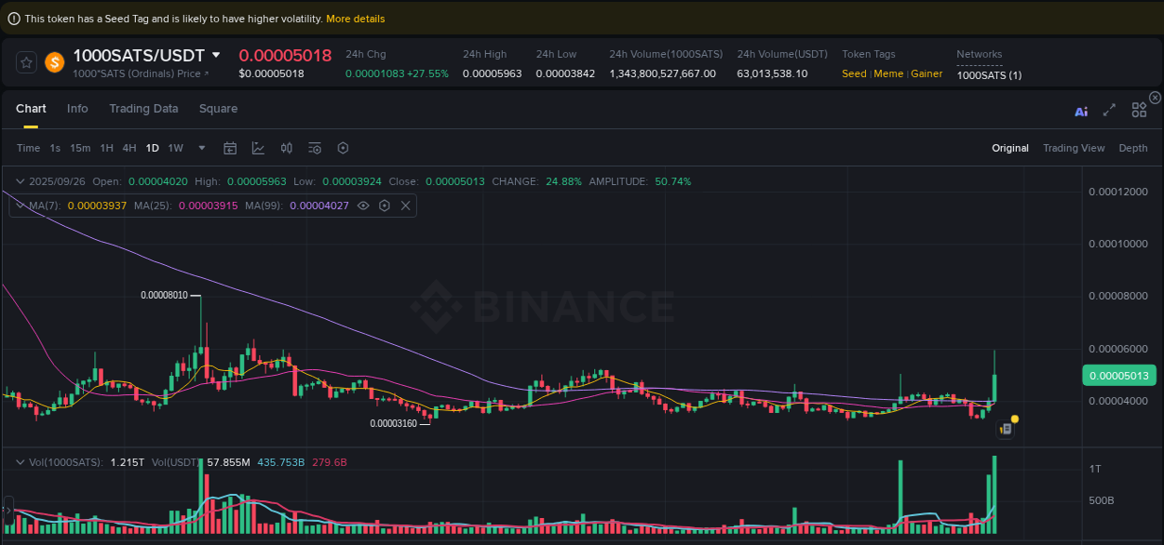Image resolution: width=1164 pixels, height=545 pixels.
Task: Click the news/order panel icon near latest candle
Action: (x=1007, y=429)
